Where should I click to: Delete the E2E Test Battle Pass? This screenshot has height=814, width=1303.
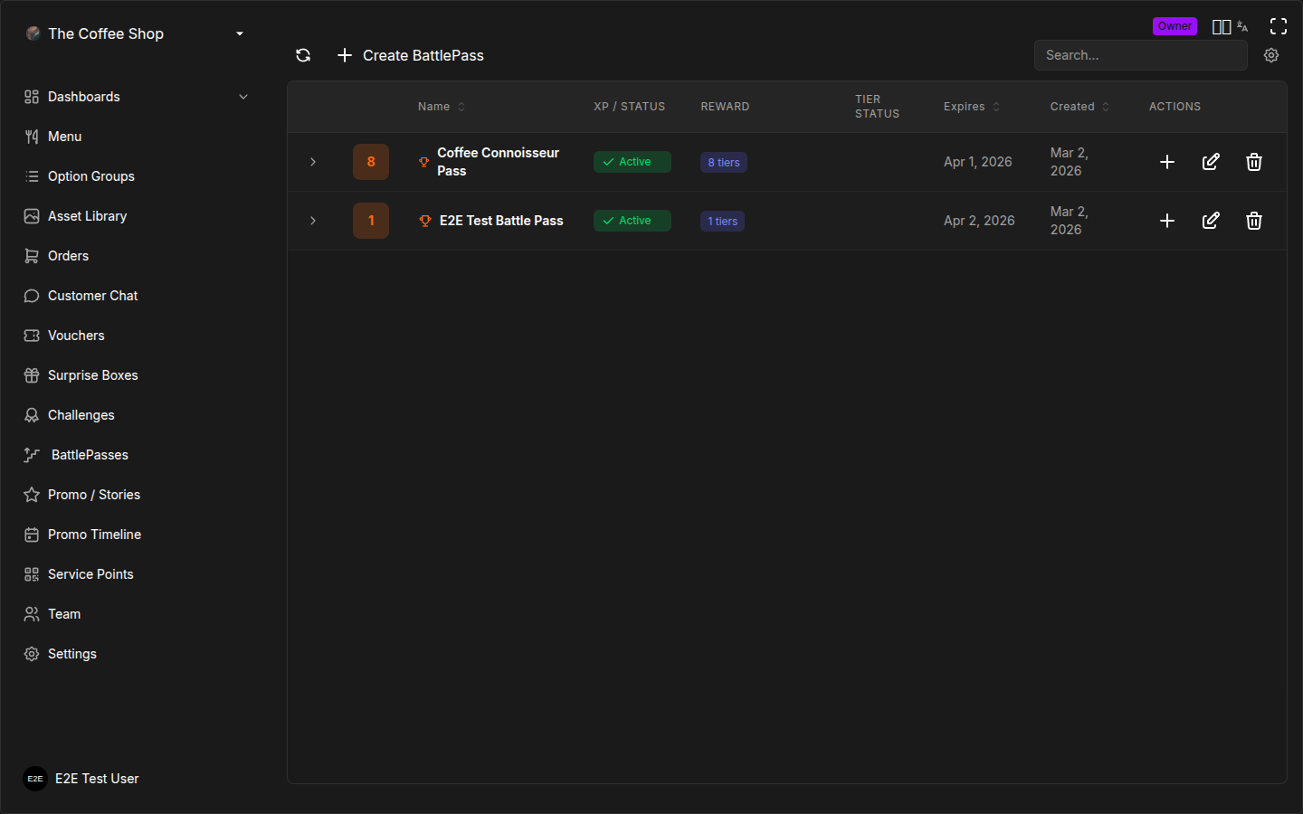click(1254, 221)
